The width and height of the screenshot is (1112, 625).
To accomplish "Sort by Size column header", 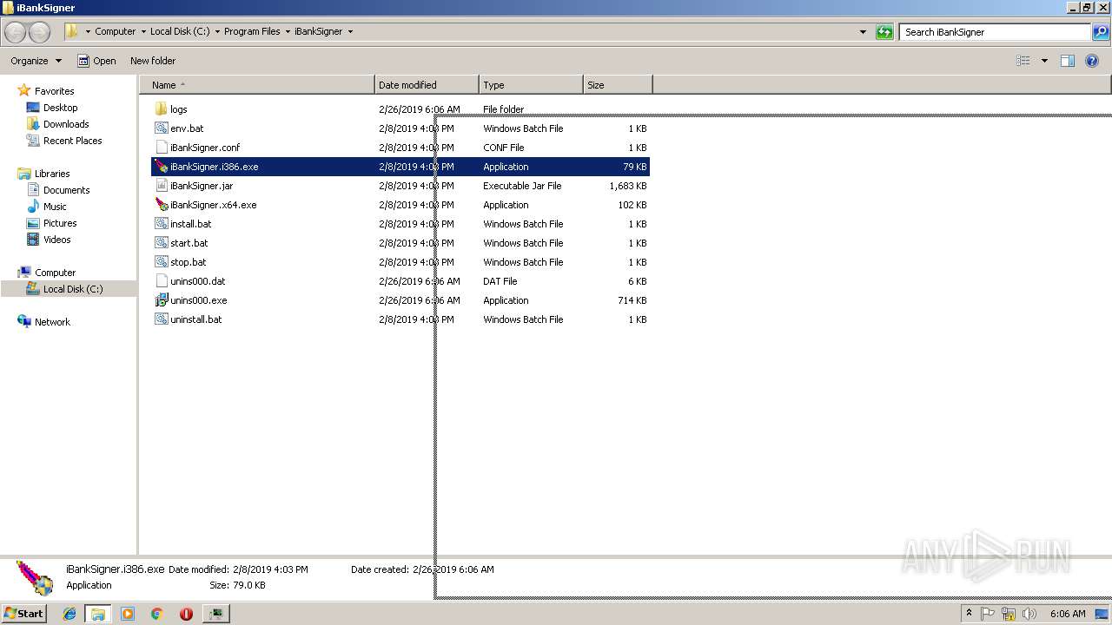I will (618, 85).
